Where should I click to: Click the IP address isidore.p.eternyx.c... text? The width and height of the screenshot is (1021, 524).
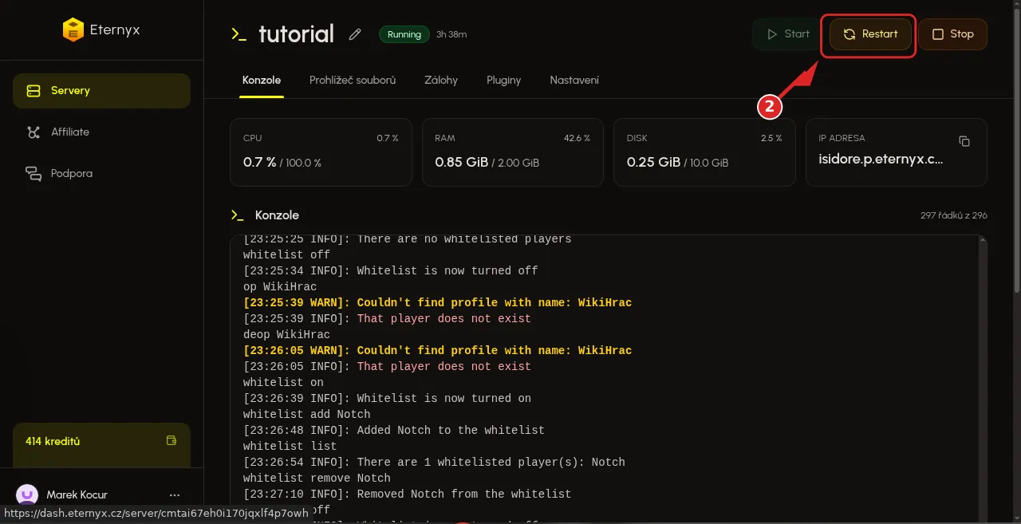click(881, 161)
